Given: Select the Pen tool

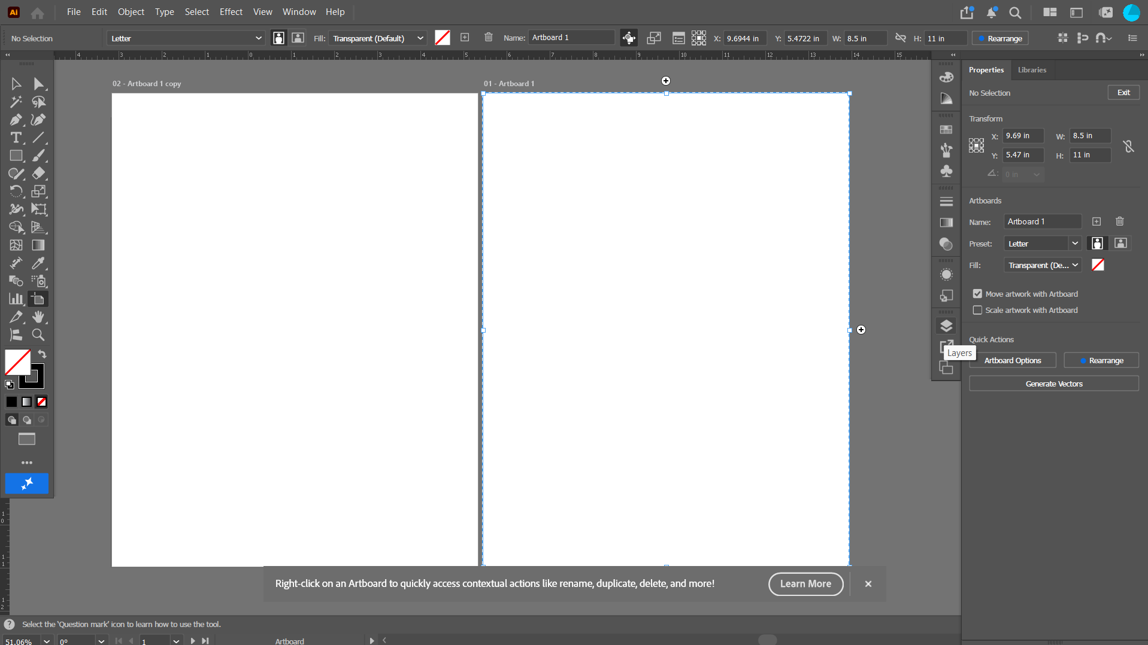Looking at the screenshot, I should (x=16, y=120).
